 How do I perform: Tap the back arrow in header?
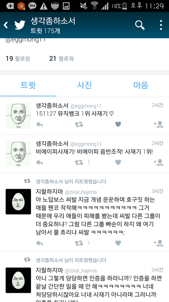6,25
